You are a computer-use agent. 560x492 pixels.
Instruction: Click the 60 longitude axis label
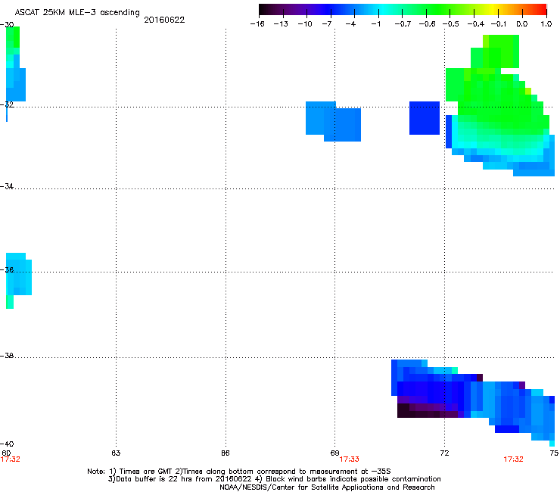tap(6, 453)
